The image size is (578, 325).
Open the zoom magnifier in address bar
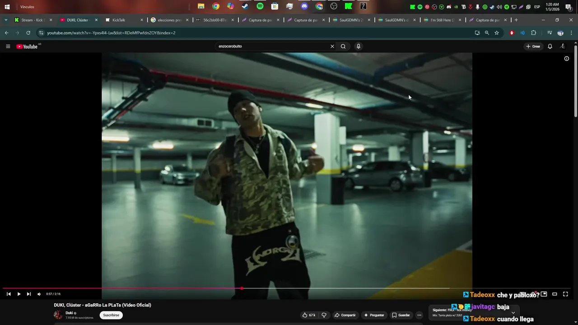tap(487, 33)
